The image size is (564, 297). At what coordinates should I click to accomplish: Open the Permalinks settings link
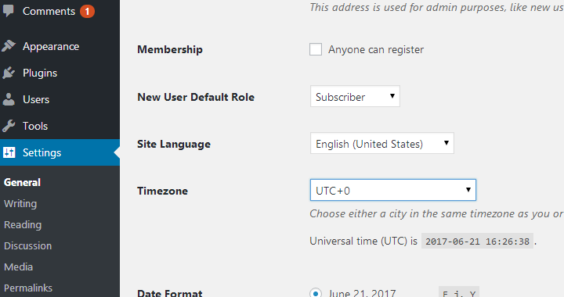28,288
